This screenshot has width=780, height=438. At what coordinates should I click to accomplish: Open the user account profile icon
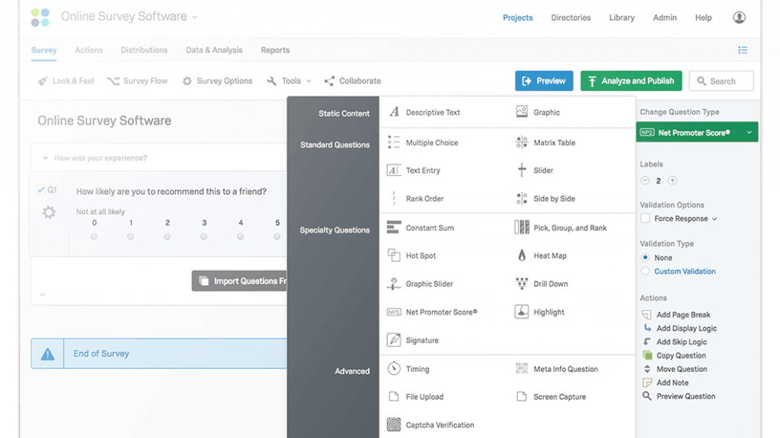coord(739,17)
